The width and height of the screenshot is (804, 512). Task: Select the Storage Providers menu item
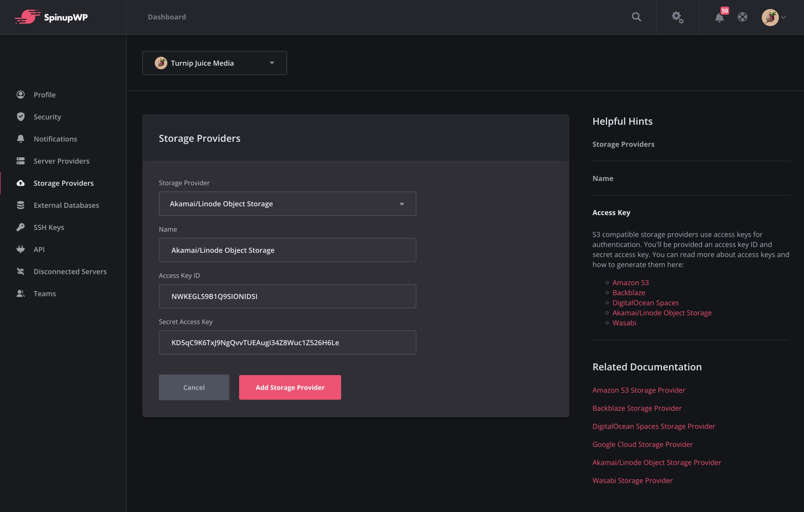click(x=63, y=183)
